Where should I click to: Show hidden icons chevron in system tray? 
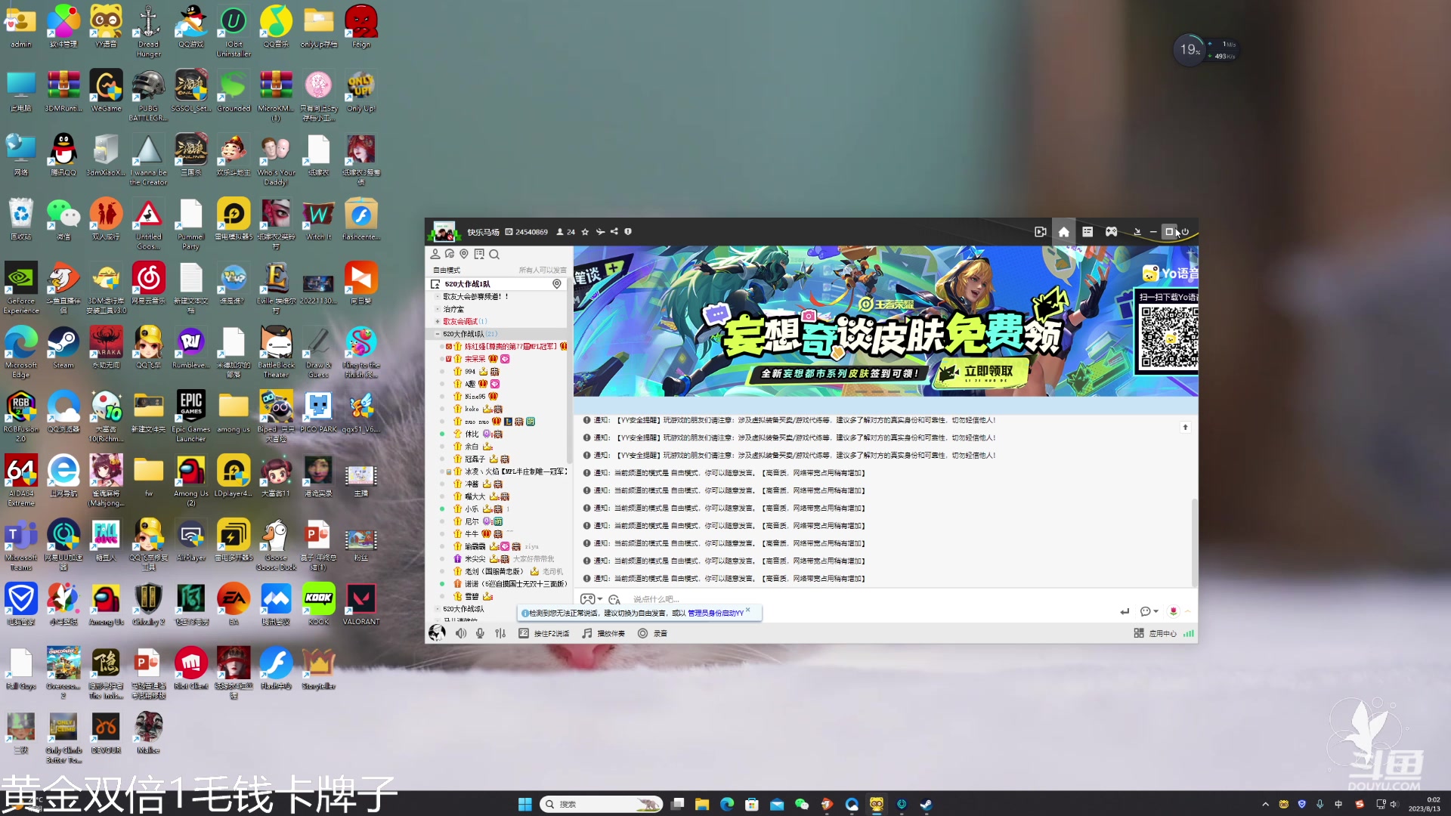[x=1265, y=805]
